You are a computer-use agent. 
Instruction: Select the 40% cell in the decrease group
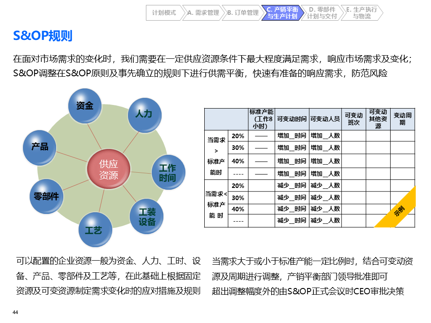(x=238, y=210)
